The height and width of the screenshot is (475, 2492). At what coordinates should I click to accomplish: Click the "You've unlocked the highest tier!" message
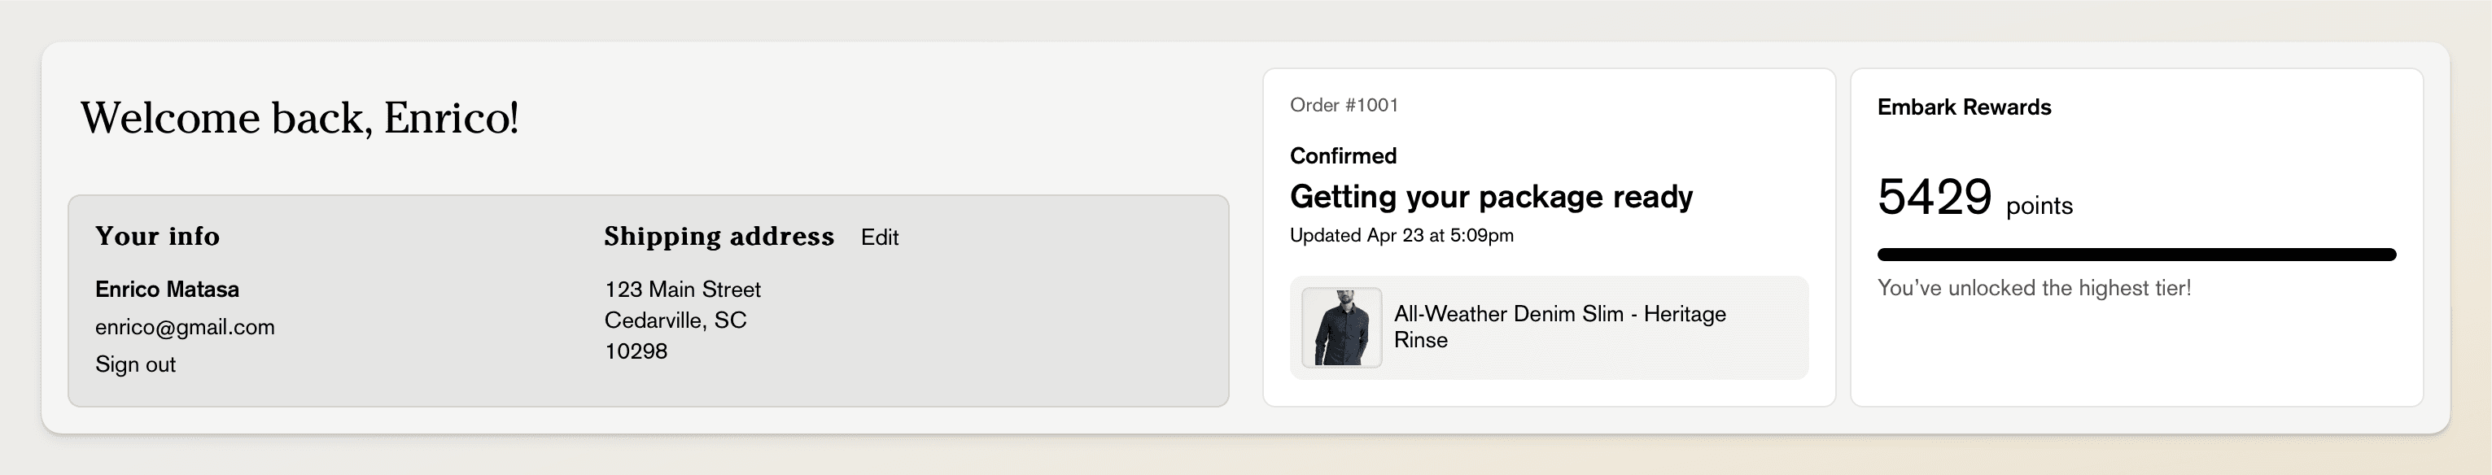click(2034, 288)
